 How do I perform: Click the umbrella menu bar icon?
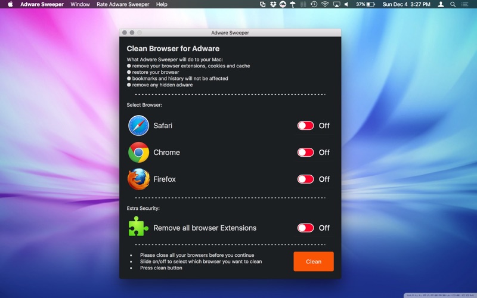(293, 4)
